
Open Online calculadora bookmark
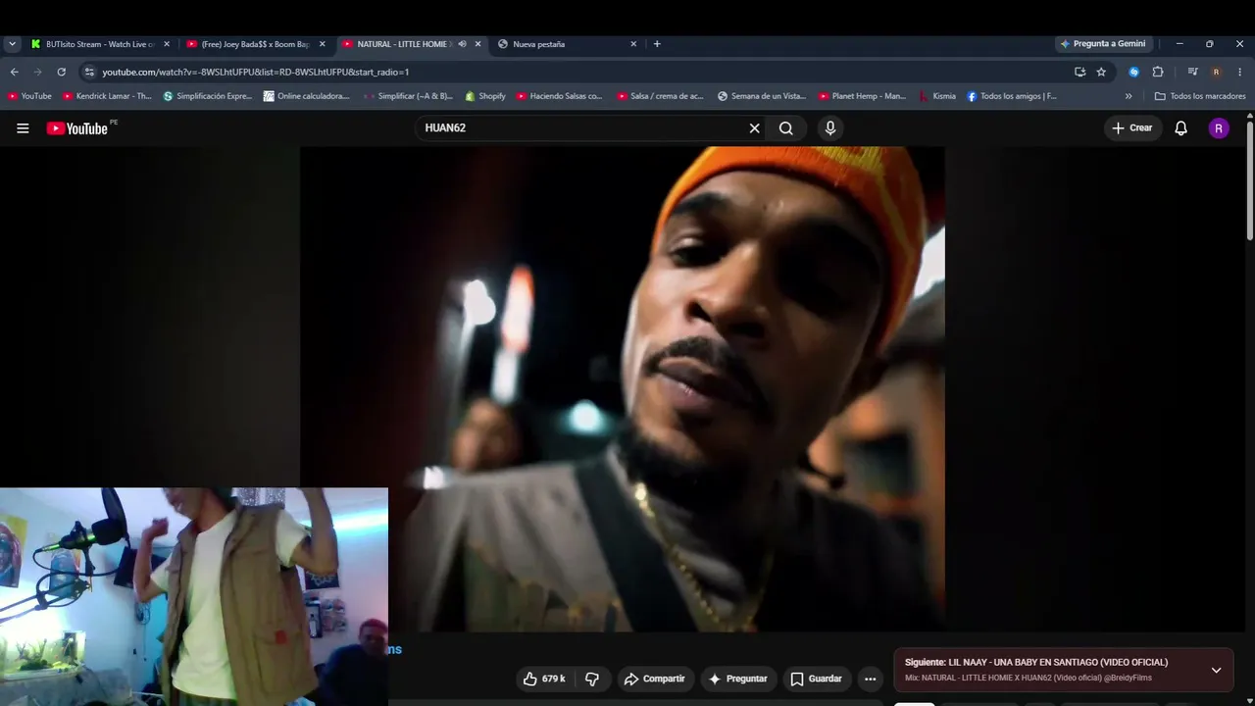(x=307, y=96)
